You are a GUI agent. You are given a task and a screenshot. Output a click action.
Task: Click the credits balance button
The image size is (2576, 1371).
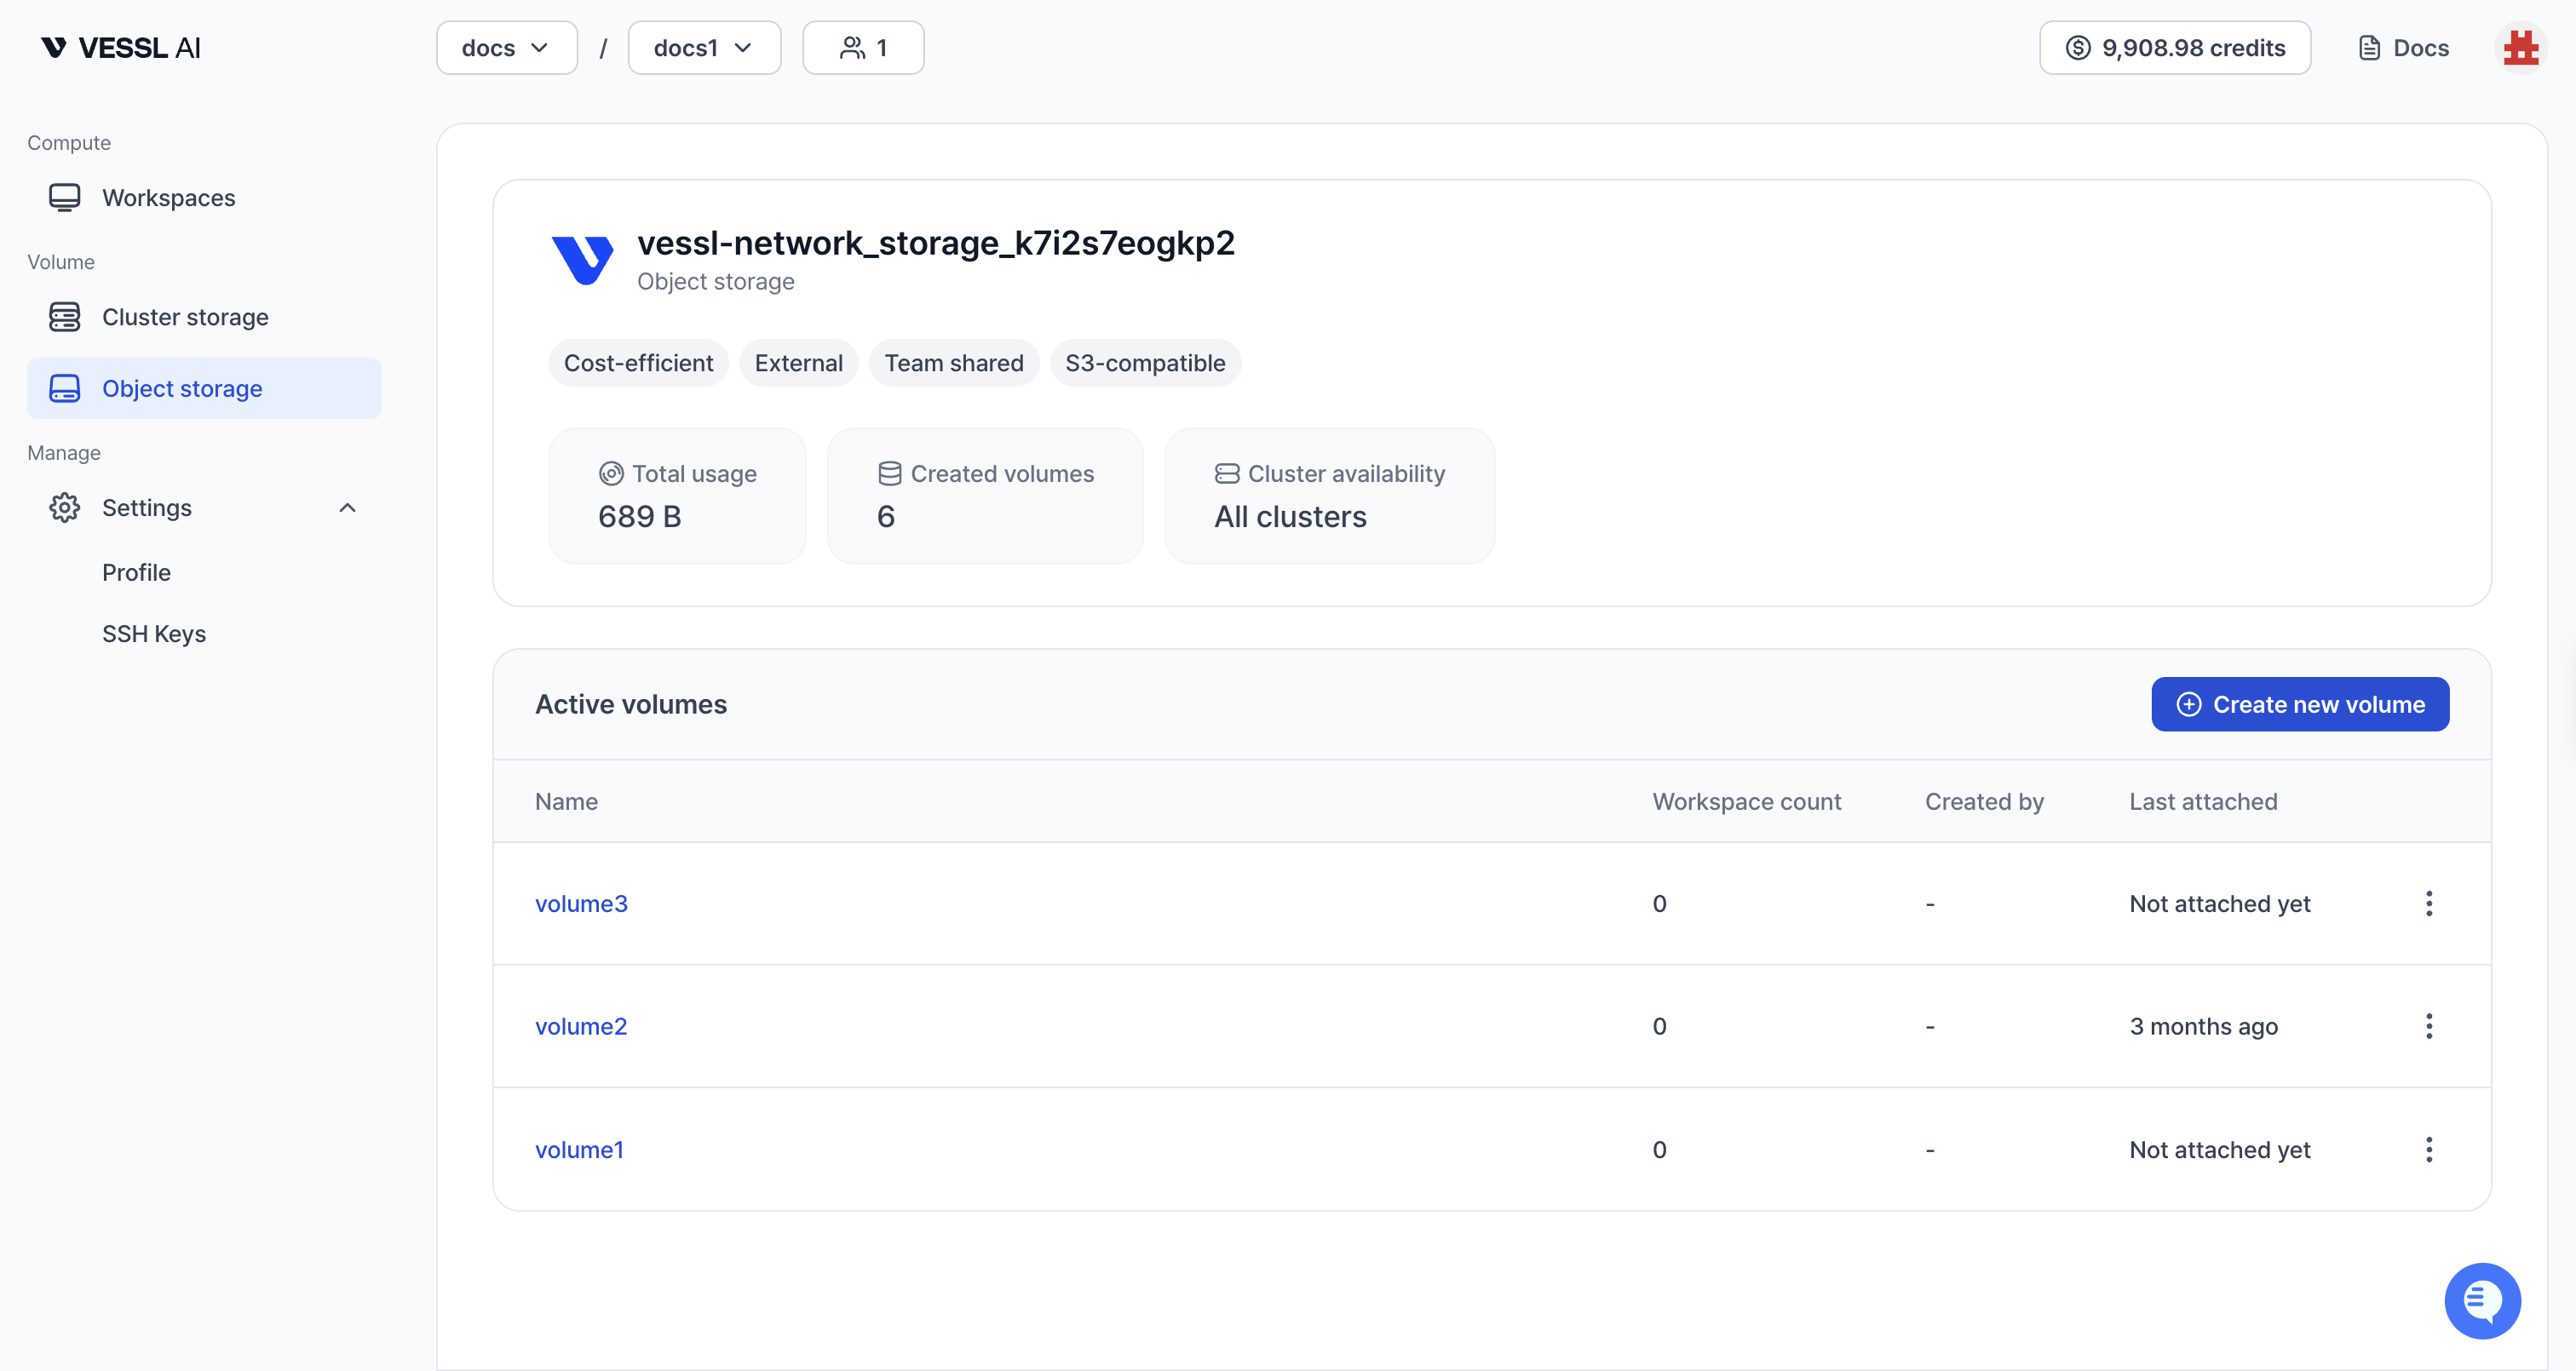tap(2174, 48)
